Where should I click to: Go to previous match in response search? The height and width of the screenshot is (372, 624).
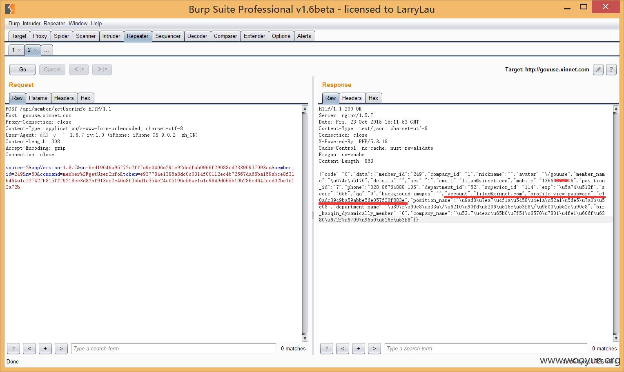[343, 348]
